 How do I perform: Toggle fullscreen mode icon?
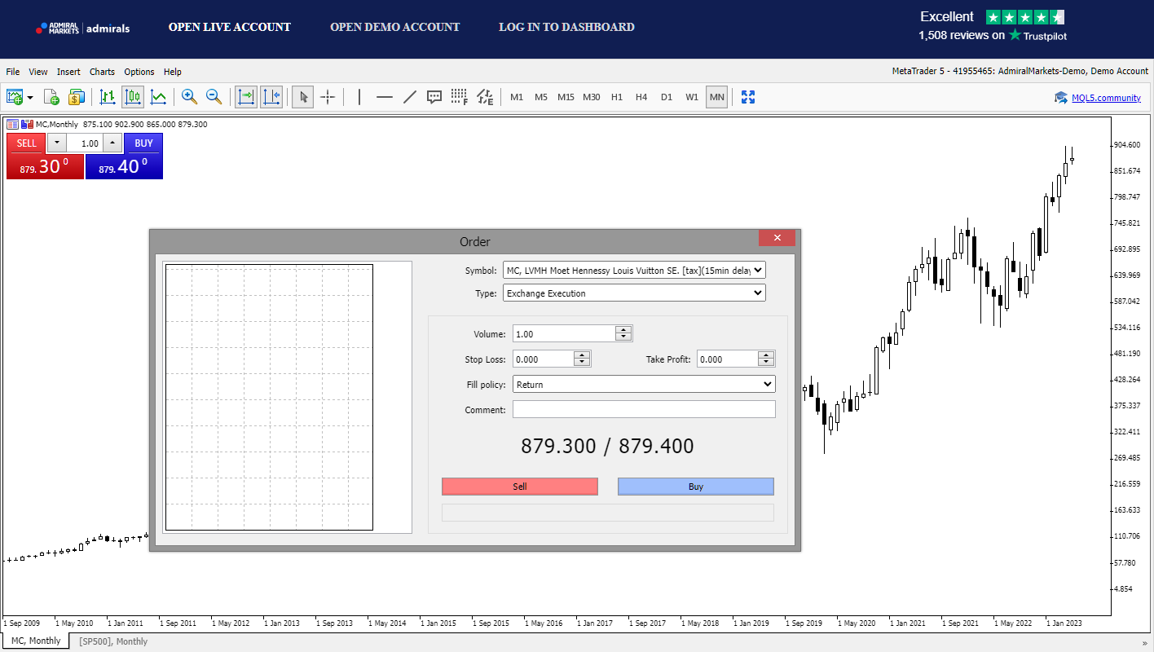748,97
